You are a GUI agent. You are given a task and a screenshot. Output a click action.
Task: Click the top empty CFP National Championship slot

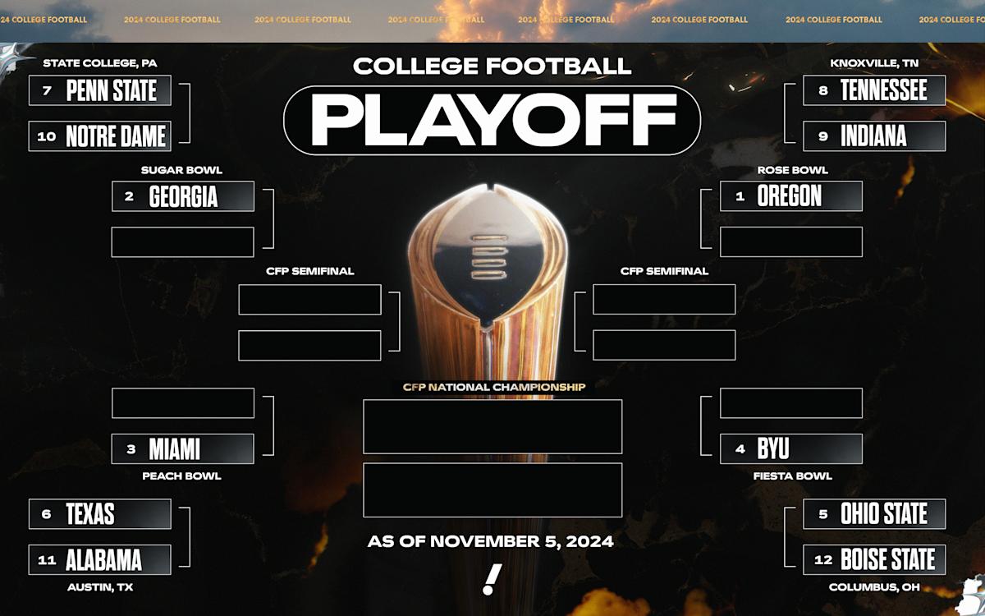tap(492, 426)
